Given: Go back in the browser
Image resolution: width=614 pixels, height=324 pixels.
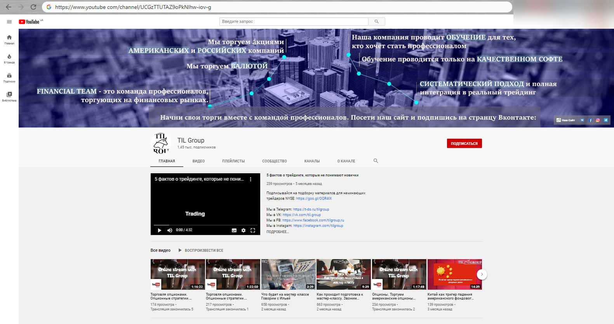Looking at the screenshot, I should 9,7.
